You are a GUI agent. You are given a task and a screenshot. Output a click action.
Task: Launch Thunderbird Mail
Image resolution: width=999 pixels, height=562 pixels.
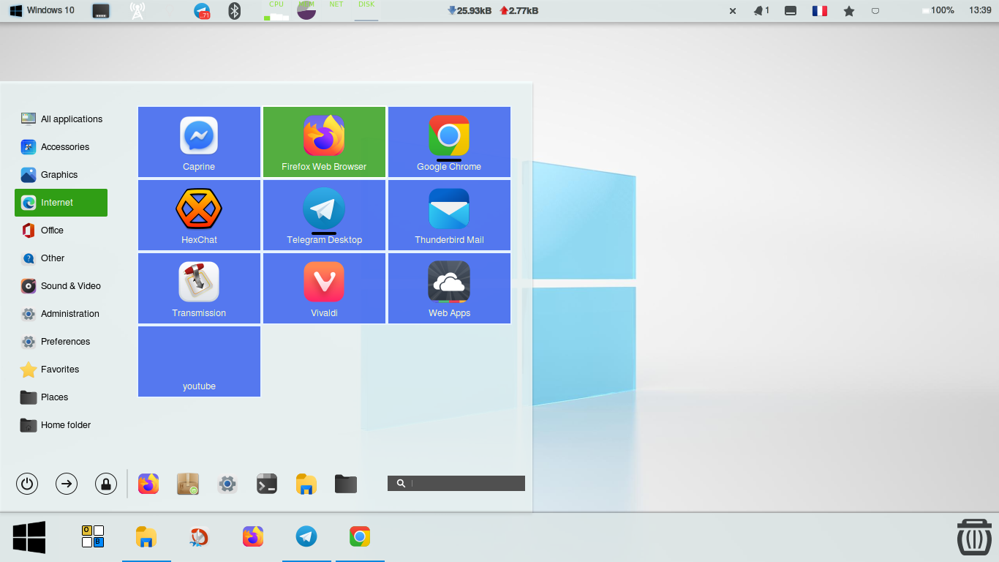point(449,215)
